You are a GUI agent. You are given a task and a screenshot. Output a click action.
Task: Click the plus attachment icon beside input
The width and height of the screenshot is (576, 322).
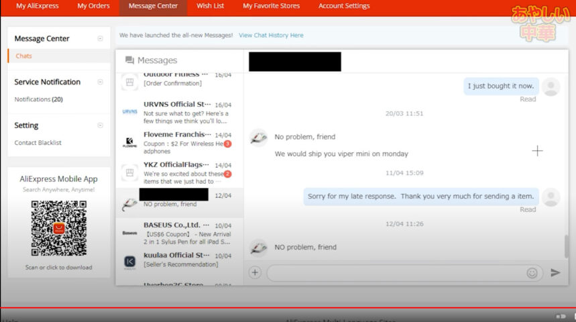(255, 272)
